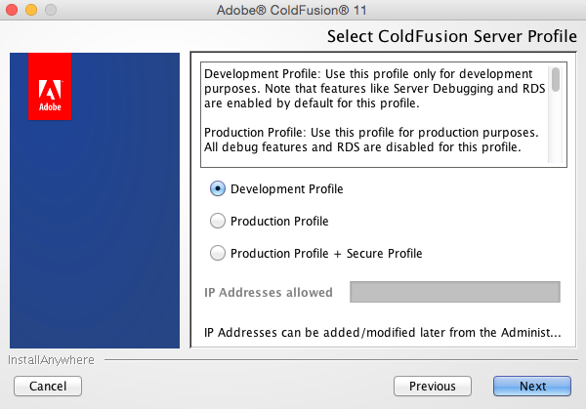Select the Development Profile radio button

(218, 188)
